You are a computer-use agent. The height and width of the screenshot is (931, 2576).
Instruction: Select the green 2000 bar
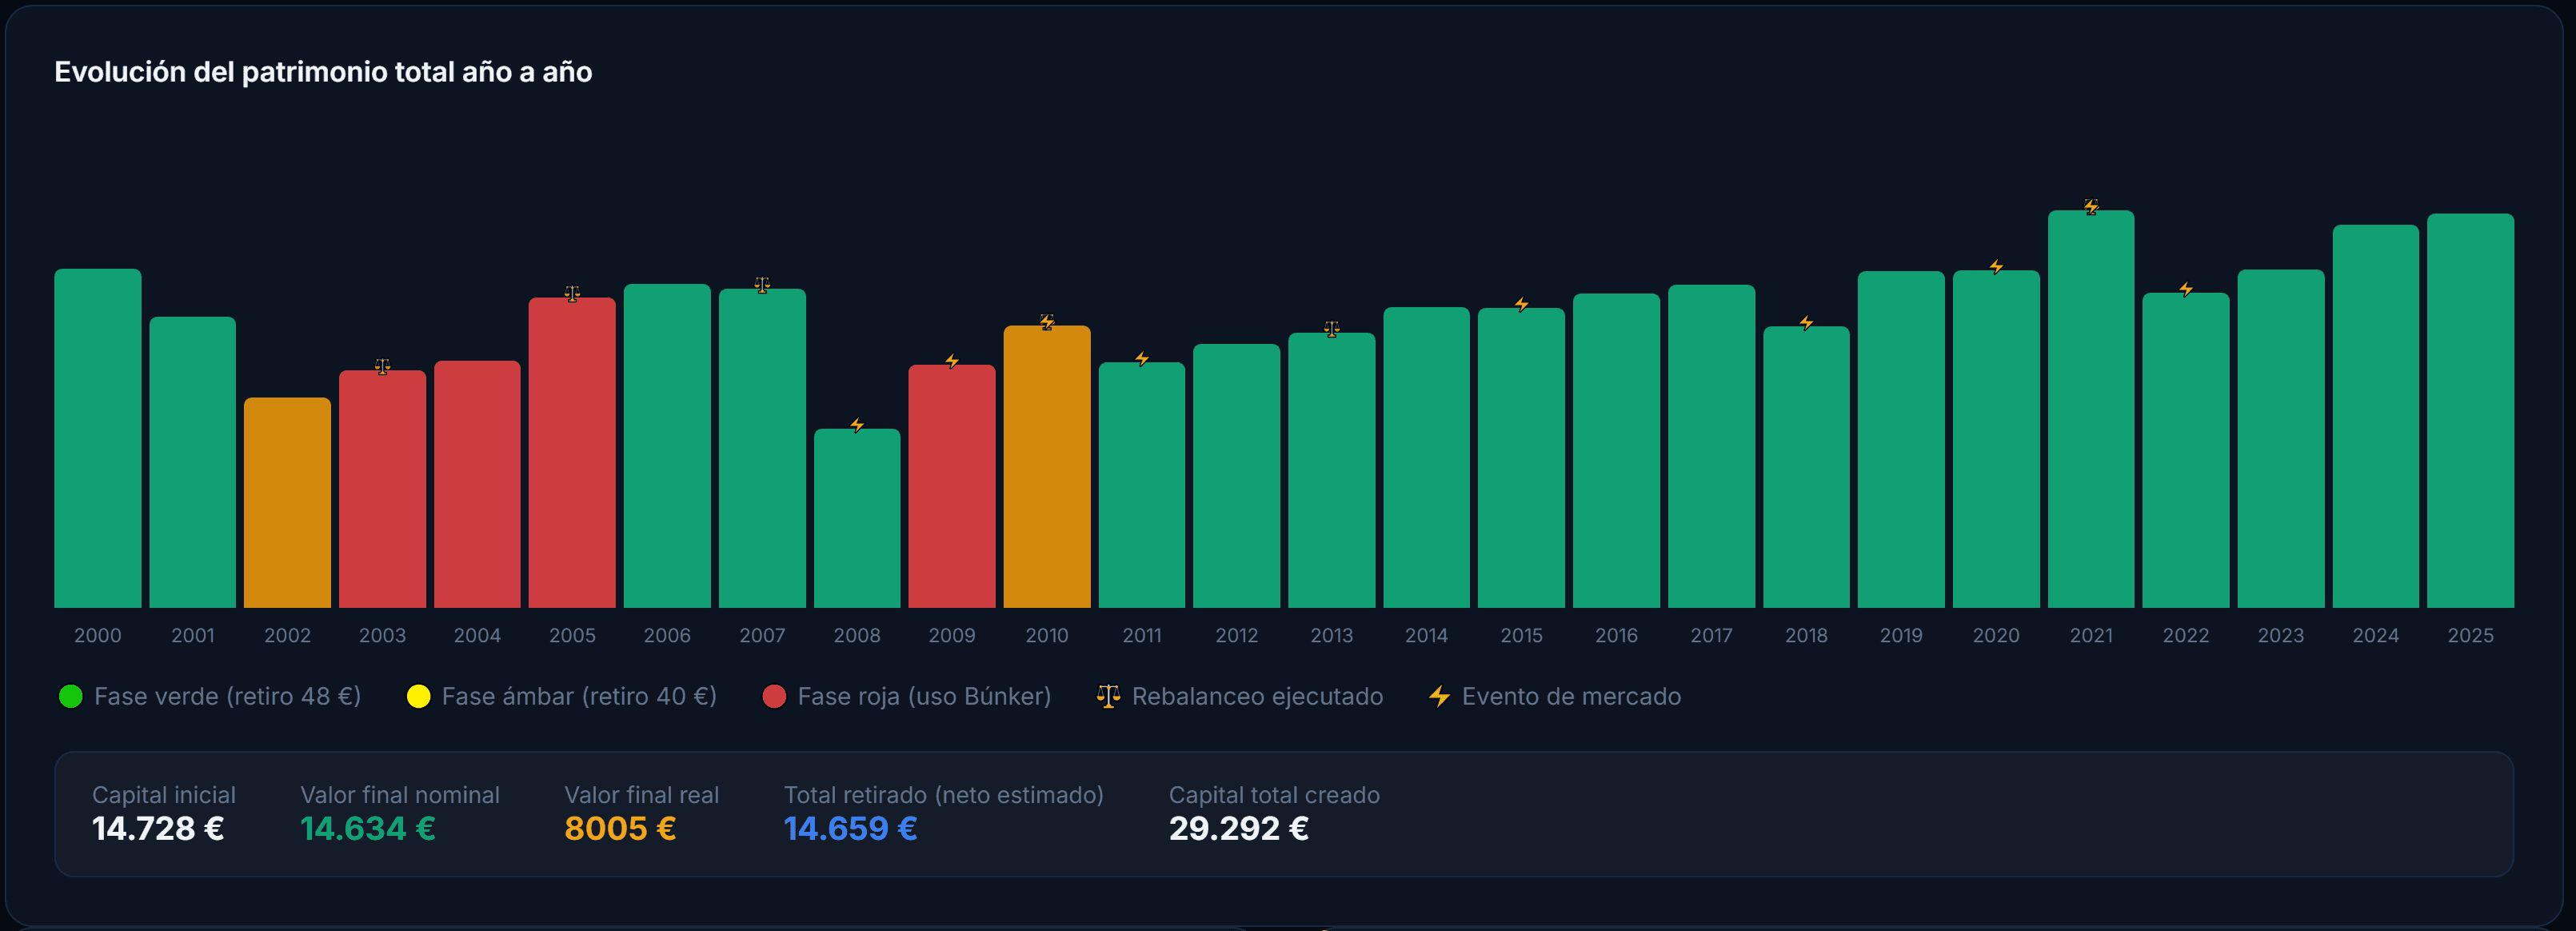click(98, 438)
